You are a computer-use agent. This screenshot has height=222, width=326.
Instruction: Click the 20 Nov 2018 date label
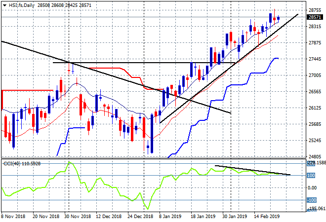(46, 217)
